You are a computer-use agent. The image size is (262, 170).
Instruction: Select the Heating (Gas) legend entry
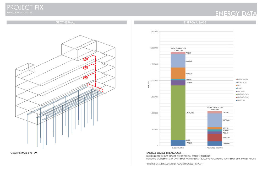coord(243,94)
